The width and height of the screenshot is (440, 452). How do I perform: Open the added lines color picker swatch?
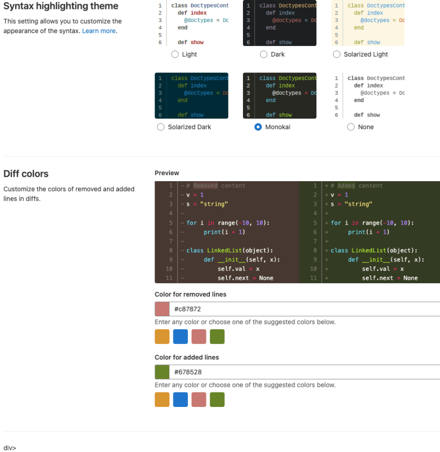pos(162,372)
